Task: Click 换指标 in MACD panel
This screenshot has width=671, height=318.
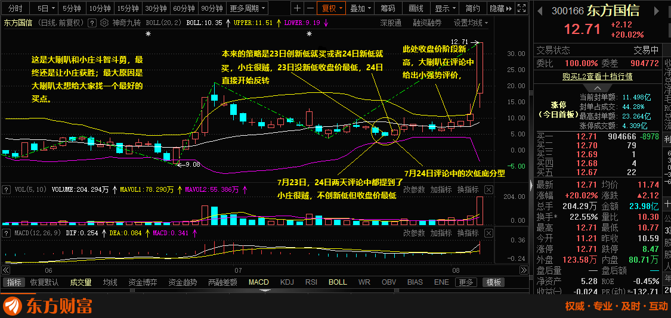Action: 468,233
